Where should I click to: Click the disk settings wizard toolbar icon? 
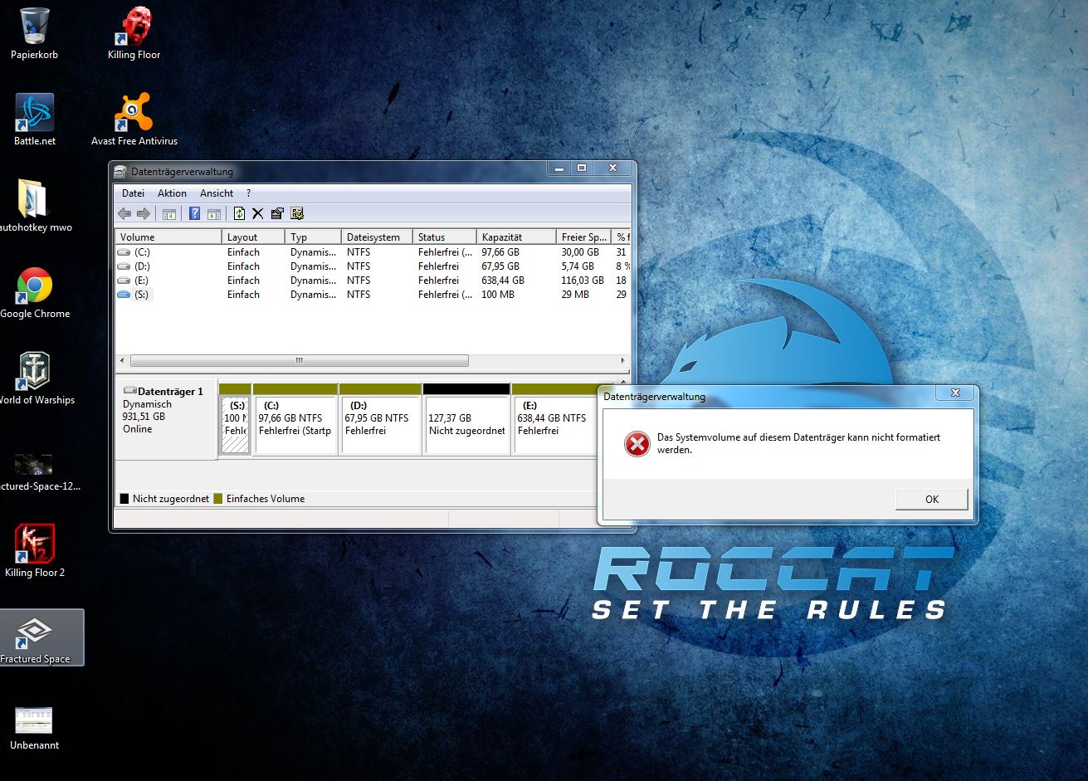click(297, 213)
